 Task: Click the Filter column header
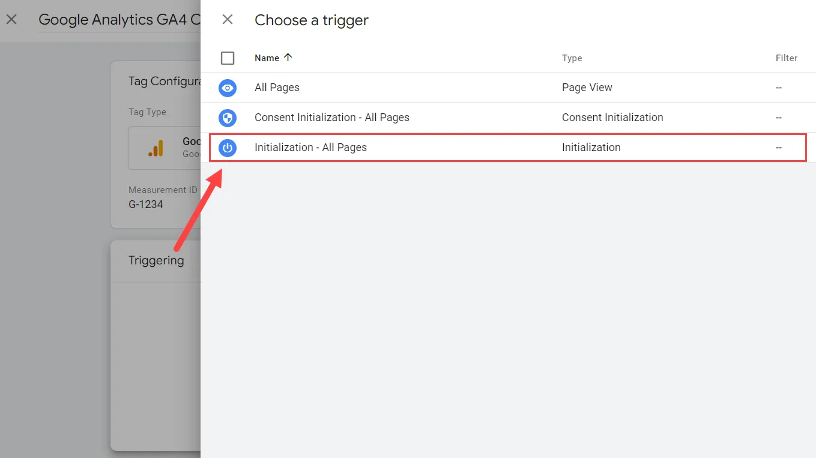[x=787, y=58]
